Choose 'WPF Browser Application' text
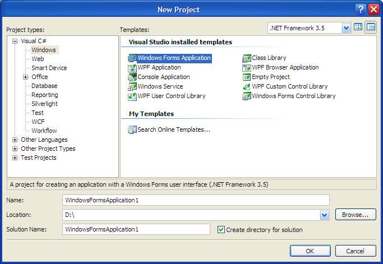 285,68
